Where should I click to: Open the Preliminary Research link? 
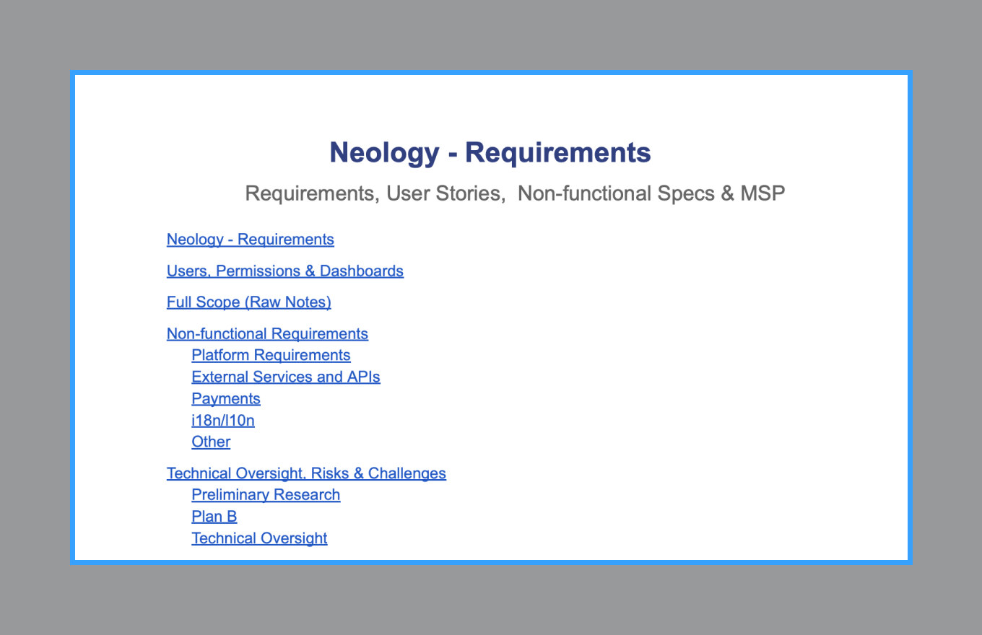coord(266,495)
